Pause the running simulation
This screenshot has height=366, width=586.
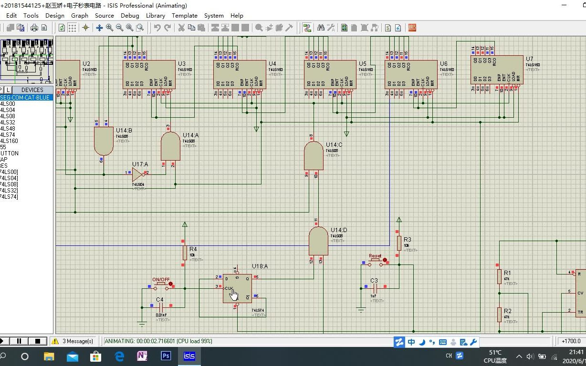point(19,341)
